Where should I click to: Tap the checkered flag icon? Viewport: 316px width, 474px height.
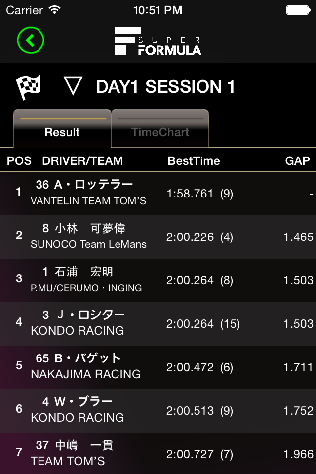click(29, 87)
